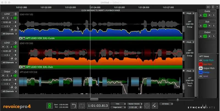This screenshot has width=220, height=111.
Task: Click the return-to-start arrow button
Action: 74,106
